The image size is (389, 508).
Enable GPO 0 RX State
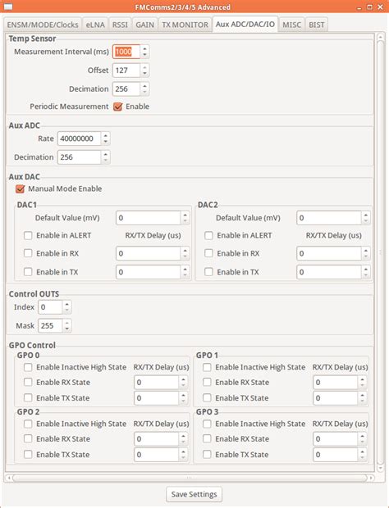coord(28,383)
